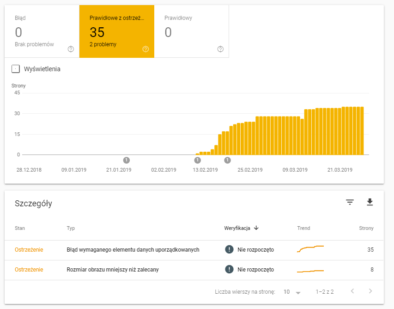Click Nie rozpoczęto status icon in second row
394x309 pixels.
[x=229, y=269]
